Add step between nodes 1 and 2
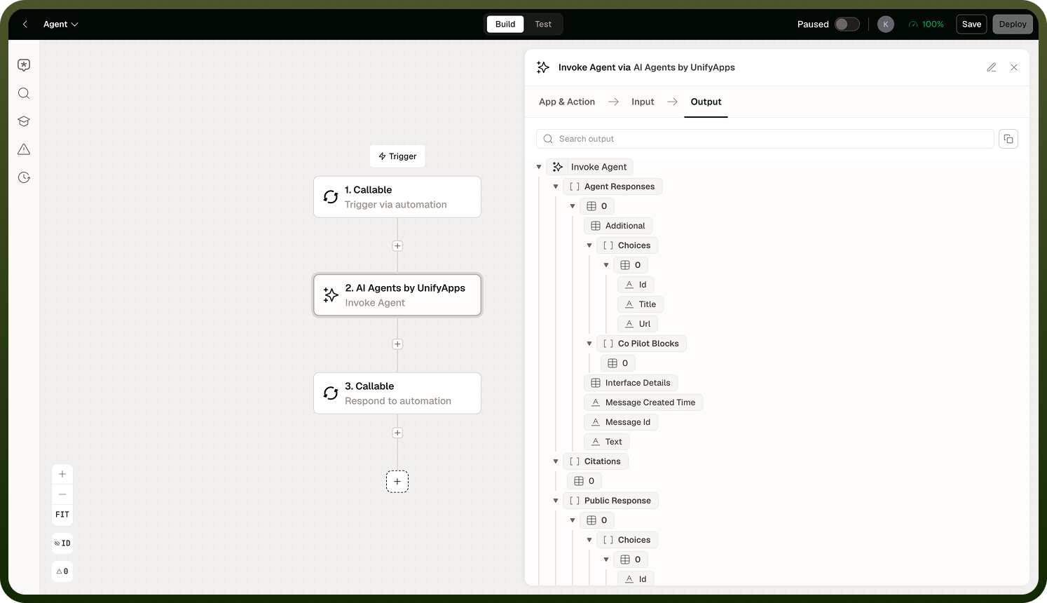Viewport: 1047px width, 603px height. [x=397, y=246]
